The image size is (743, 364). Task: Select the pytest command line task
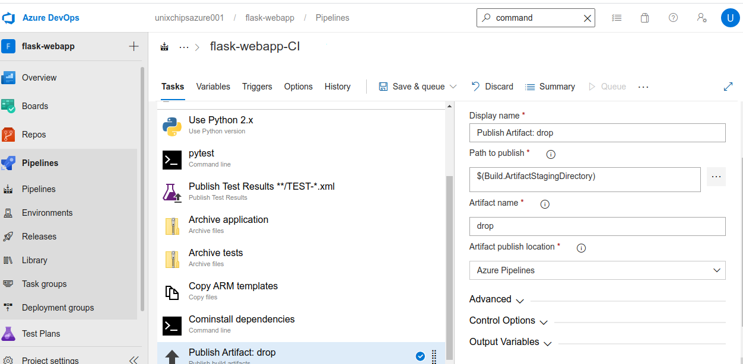(301, 158)
